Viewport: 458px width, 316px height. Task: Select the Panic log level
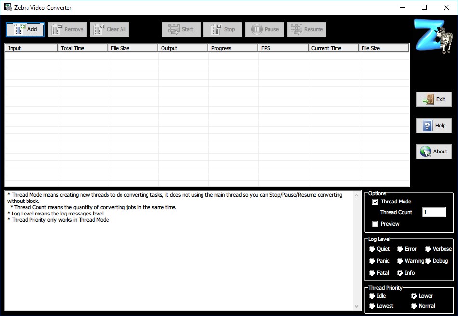[372, 261]
